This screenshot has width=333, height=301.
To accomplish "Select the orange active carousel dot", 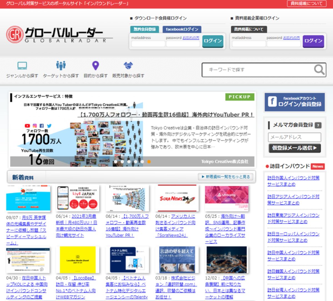I will tap(149, 162).
